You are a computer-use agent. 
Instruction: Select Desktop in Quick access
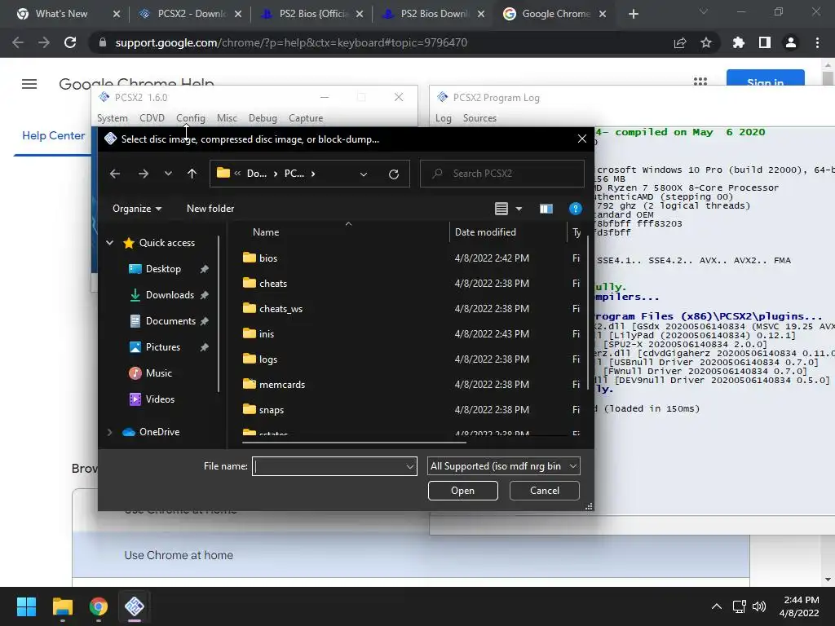pyautogui.click(x=163, y=269)
